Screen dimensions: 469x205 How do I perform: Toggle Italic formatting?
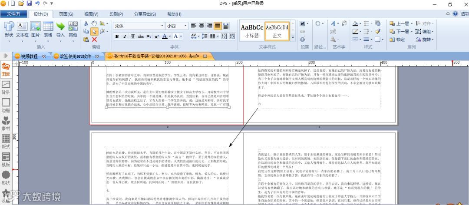(x=125, y=36)
